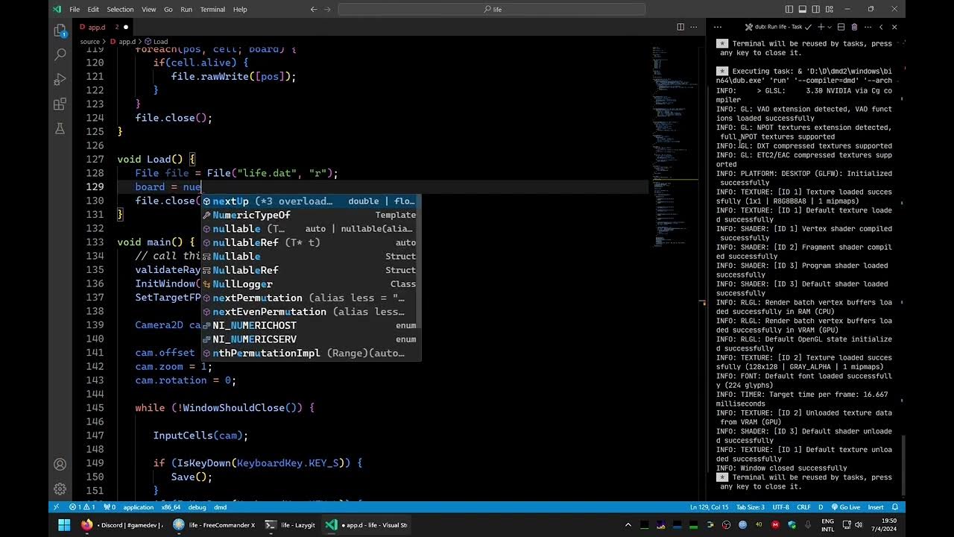
Task: Select CRLF line ending indicator
Action: coord(803,507)
